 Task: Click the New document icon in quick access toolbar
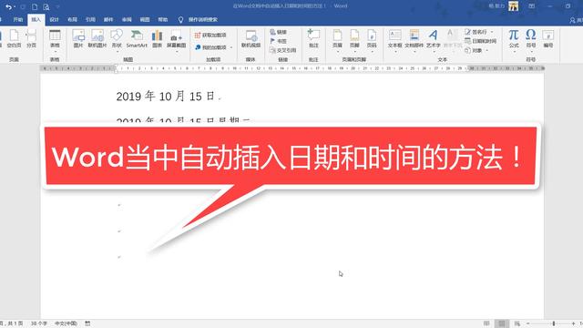35,6
